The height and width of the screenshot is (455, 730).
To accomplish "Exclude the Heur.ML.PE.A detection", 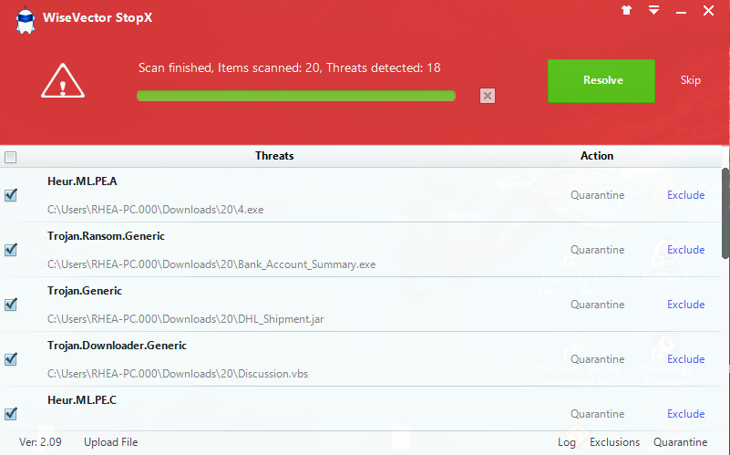I will (x=685, y=195).
